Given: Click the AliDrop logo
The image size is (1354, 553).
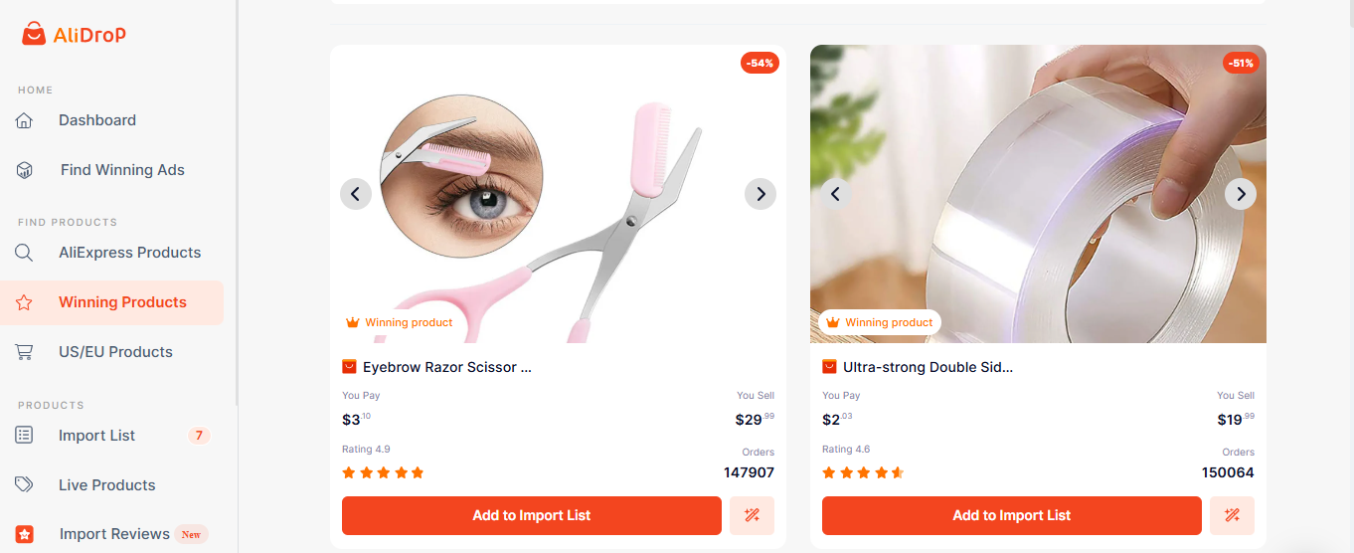Looking at the screenshot, I should (75, 35).
